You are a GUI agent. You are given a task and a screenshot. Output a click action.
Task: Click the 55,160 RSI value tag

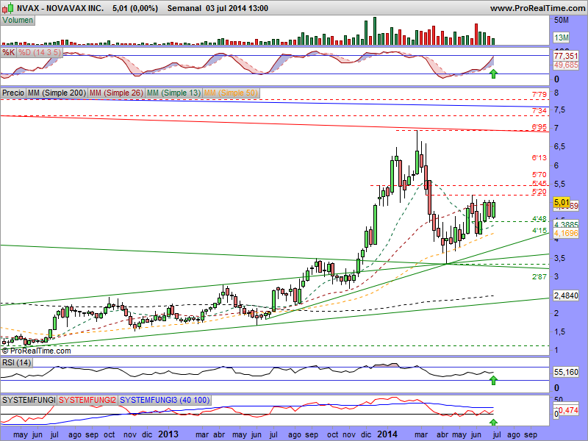coord(566,372)
